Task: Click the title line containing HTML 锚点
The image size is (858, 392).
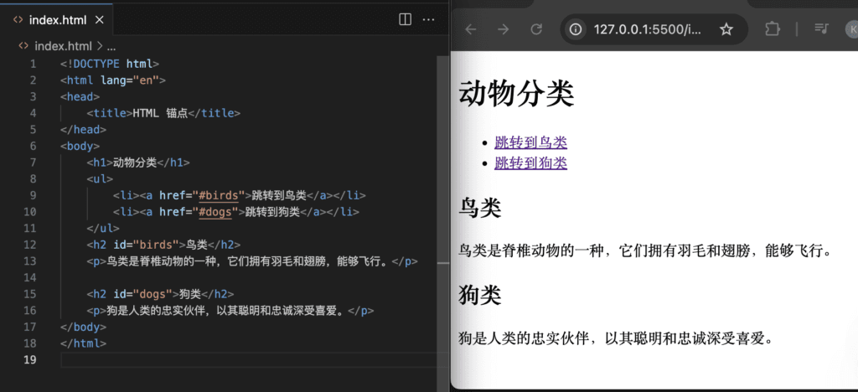Action: 163,113
